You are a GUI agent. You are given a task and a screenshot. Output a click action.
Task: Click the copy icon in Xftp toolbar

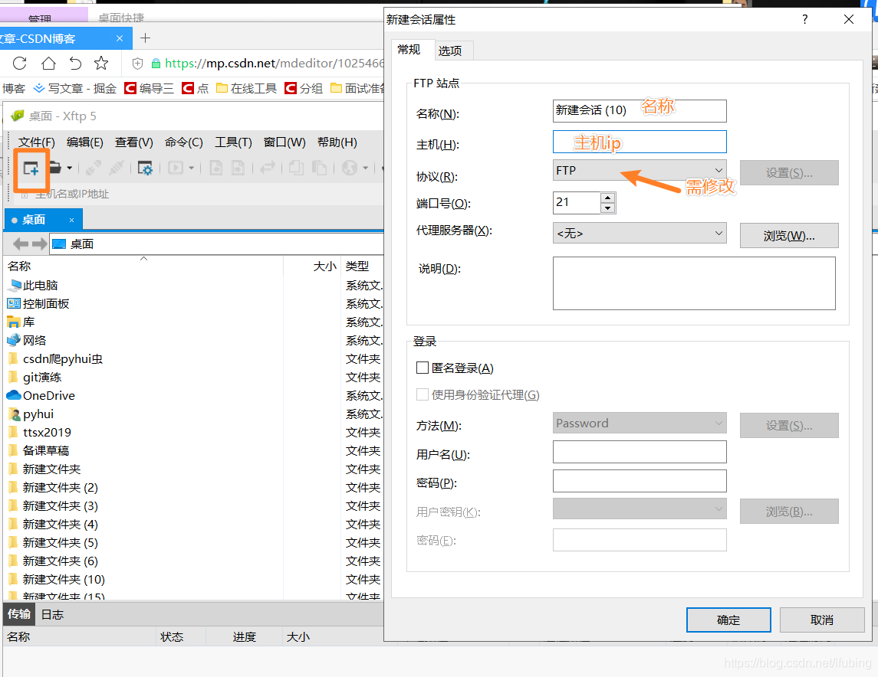(297, 168)
